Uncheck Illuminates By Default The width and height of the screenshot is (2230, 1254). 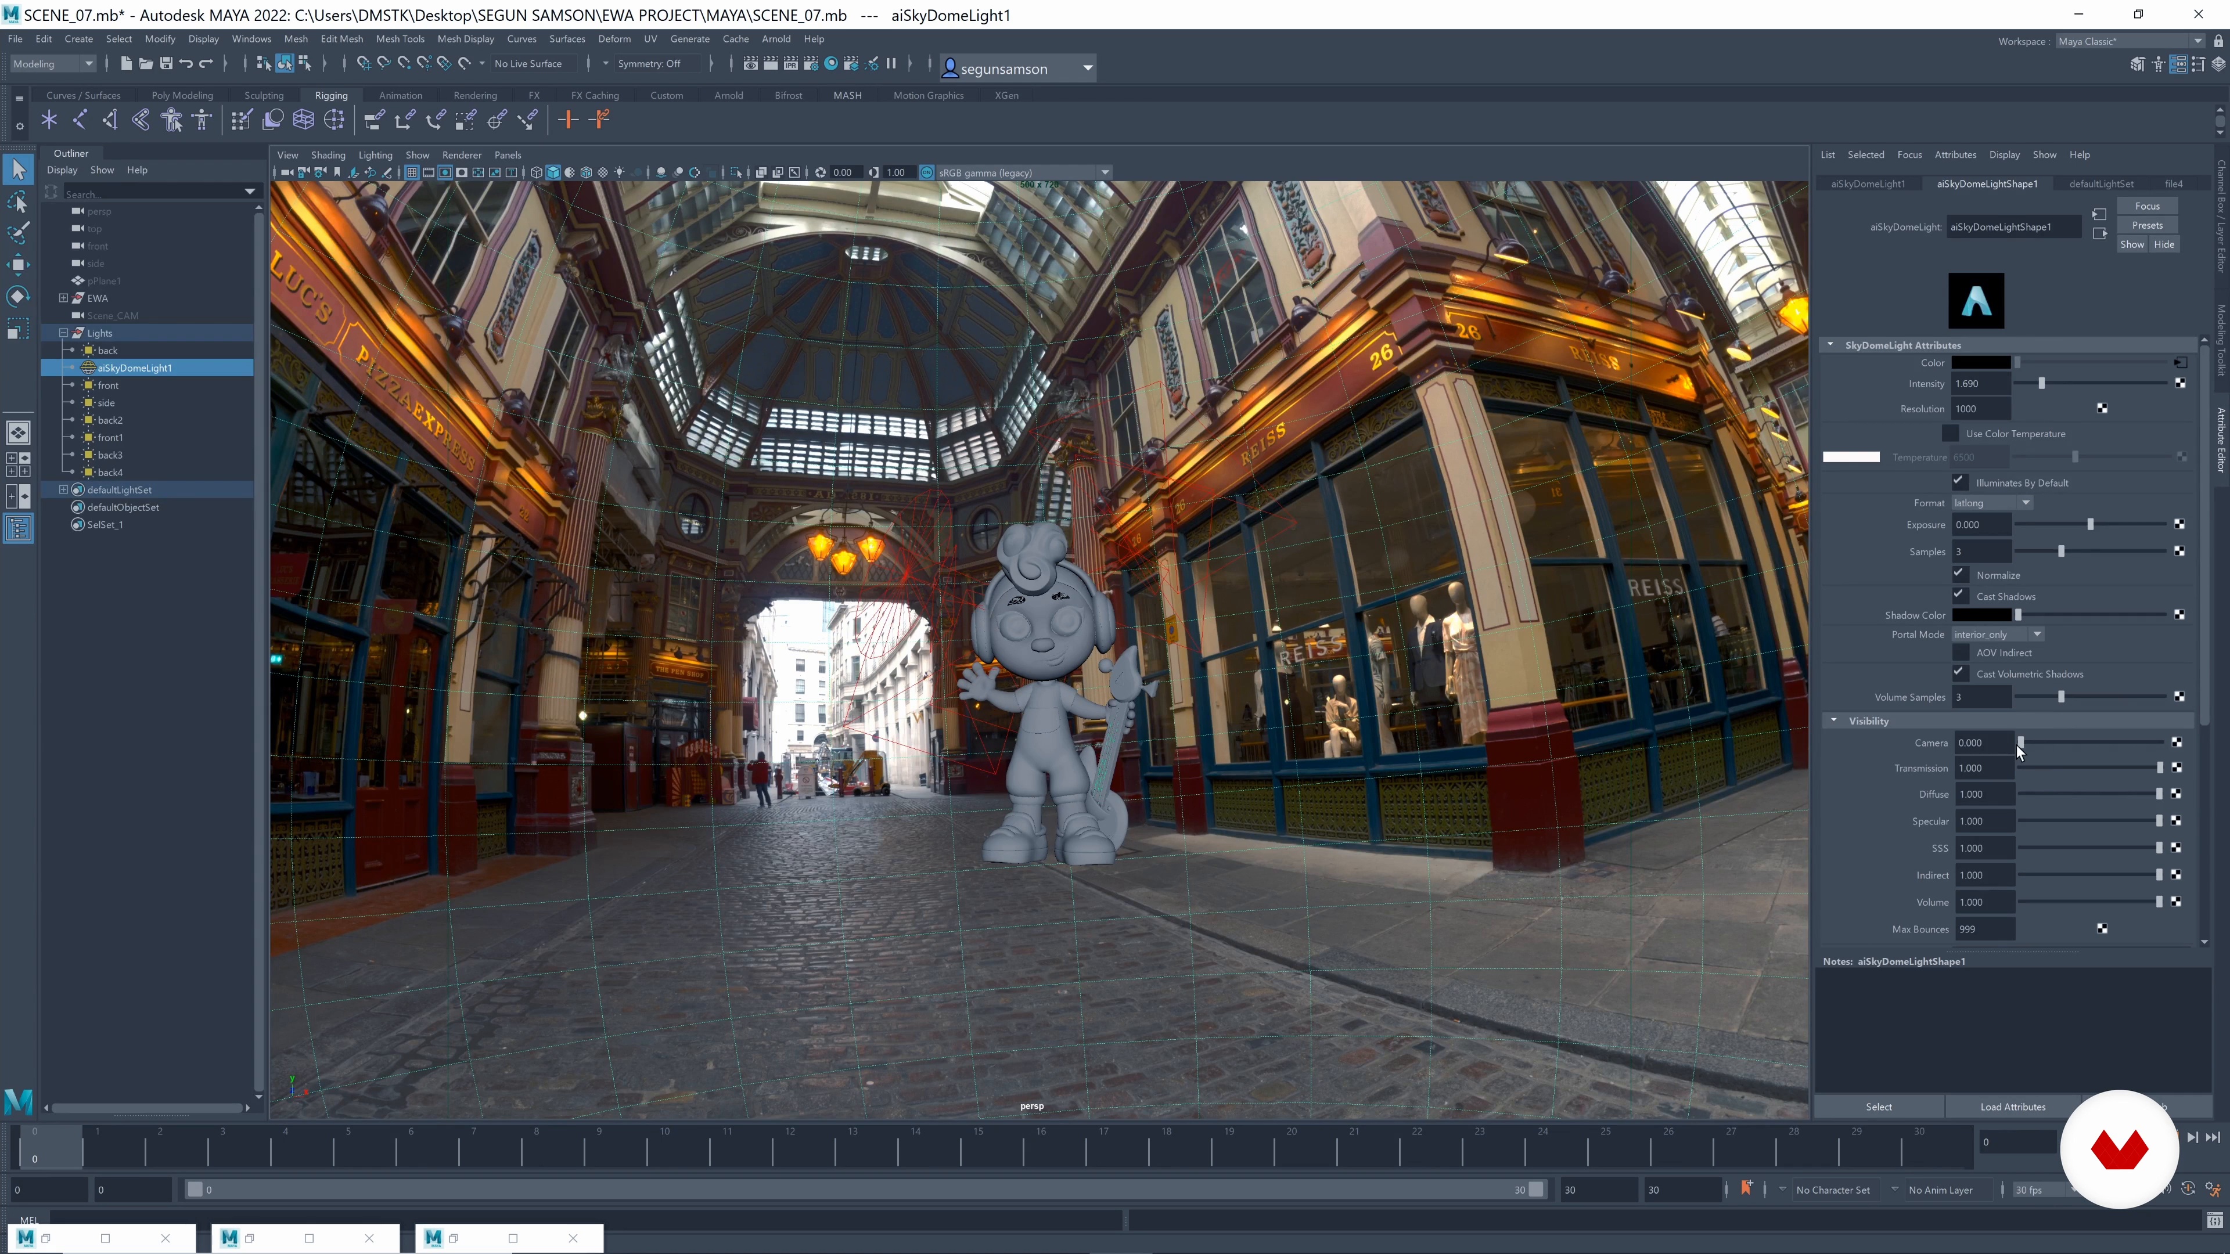coord(1960,482)
